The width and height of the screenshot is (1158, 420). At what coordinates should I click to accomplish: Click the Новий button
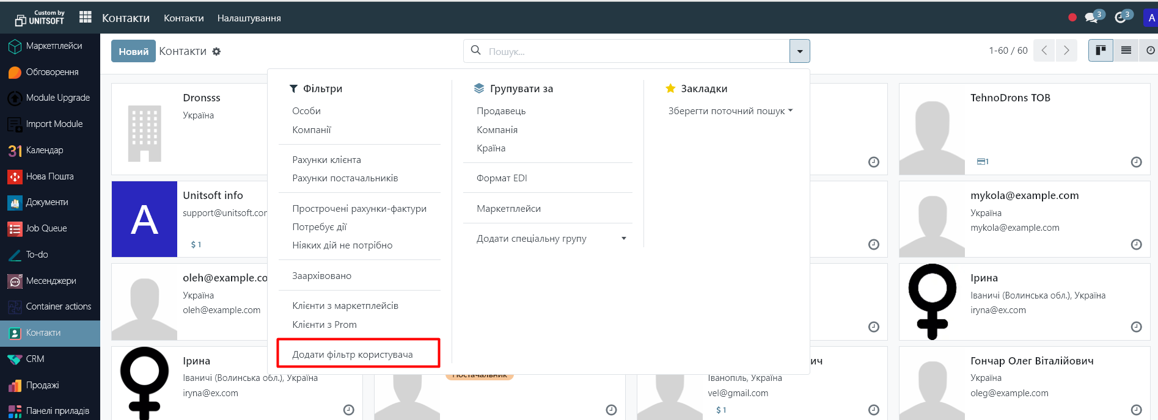pyautogui.click(x=133, y=51)
